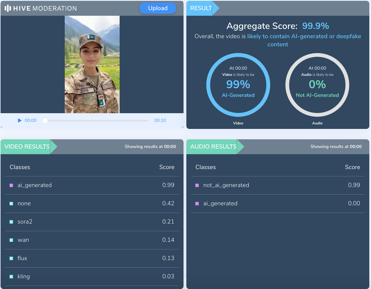Click the Hive Moderation logo icon
371x289 pixels.
pos(8,8)
